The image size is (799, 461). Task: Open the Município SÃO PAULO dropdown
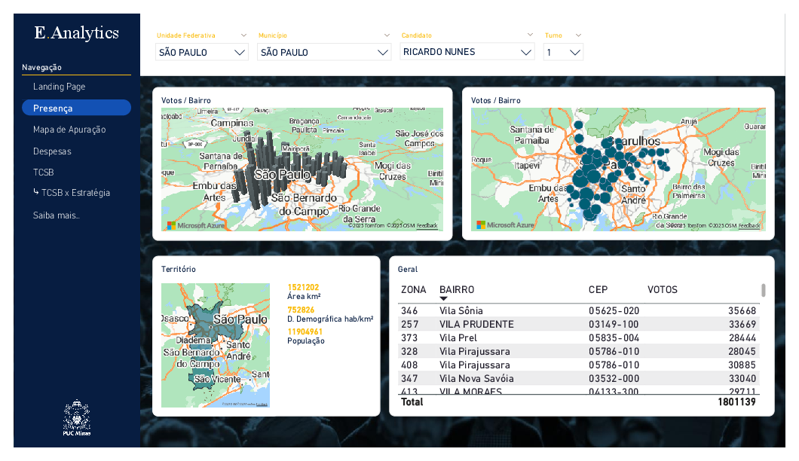click(324, 52)
